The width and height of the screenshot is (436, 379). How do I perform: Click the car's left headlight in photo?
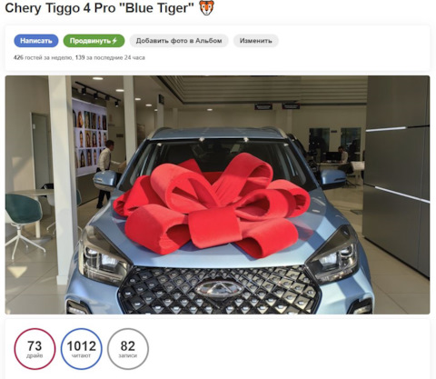tap(103, 257)
